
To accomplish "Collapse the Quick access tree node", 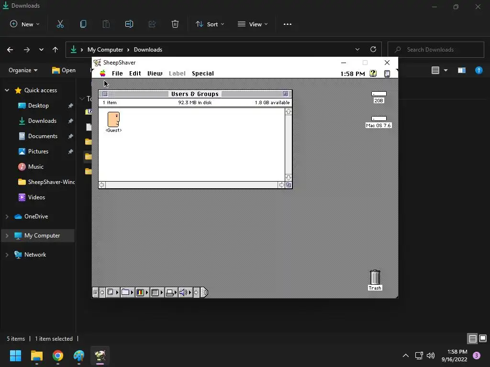I will point(7,90).
